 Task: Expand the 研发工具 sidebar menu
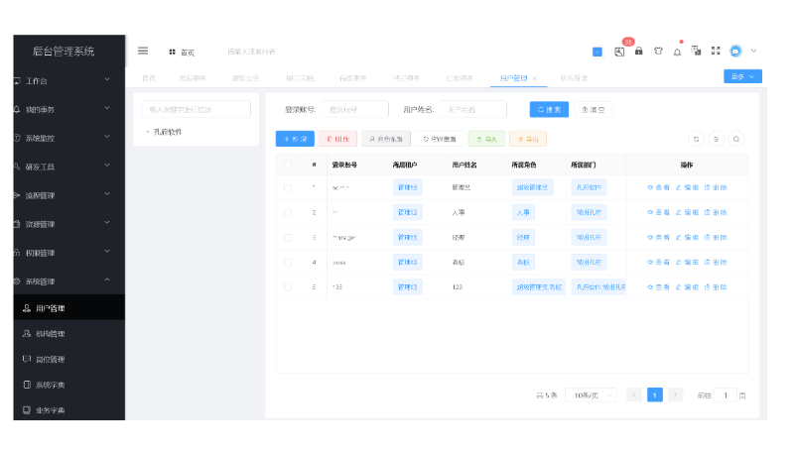69,167
